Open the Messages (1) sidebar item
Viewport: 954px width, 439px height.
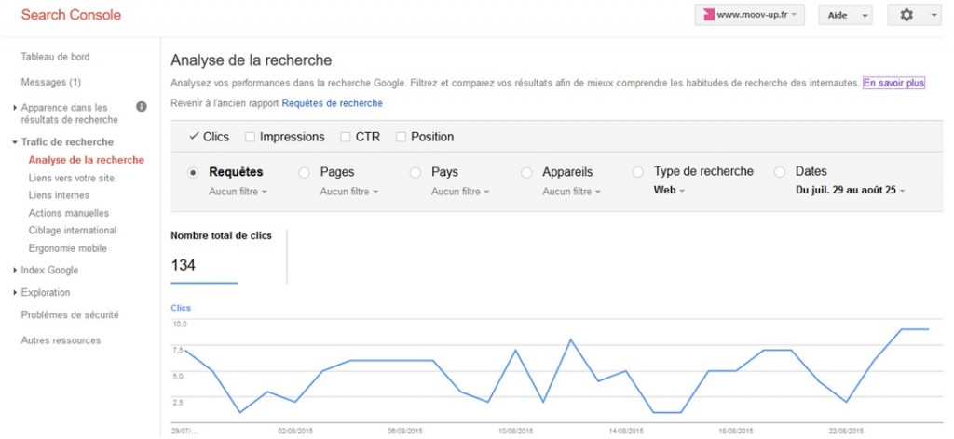51,82
